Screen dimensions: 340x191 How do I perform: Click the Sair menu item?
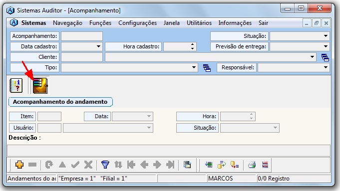[263, 23]
